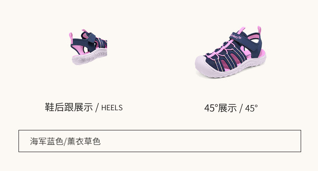Viewport: 318px width, 171px height.
Task: Click the white toe cap of sandal
Action: 204,65
